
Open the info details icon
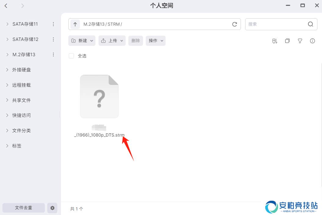point(312,41)
